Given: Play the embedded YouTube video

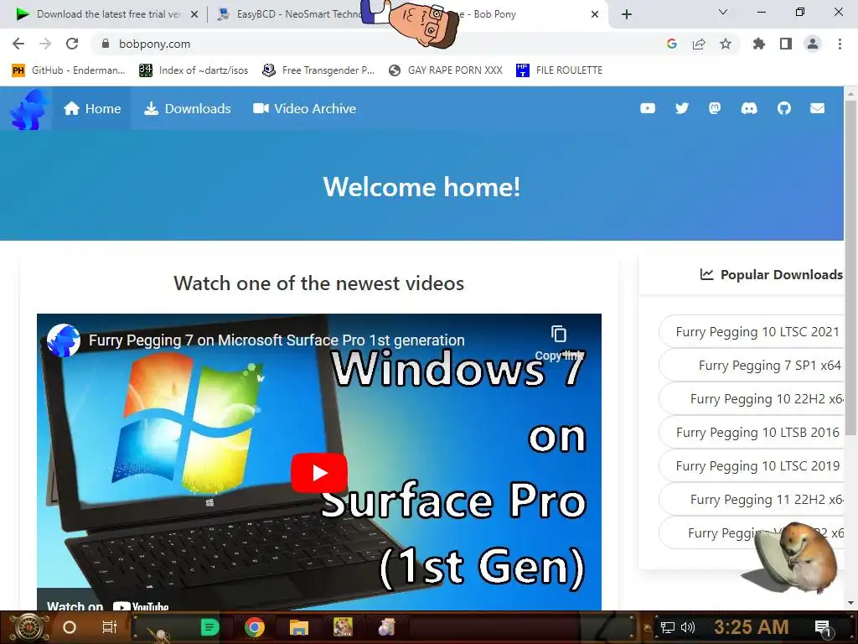Looking at the screenshot, I should click(319, 473).
